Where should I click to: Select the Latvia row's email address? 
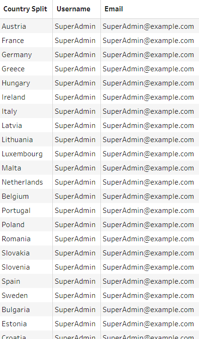tap(148, 126)
